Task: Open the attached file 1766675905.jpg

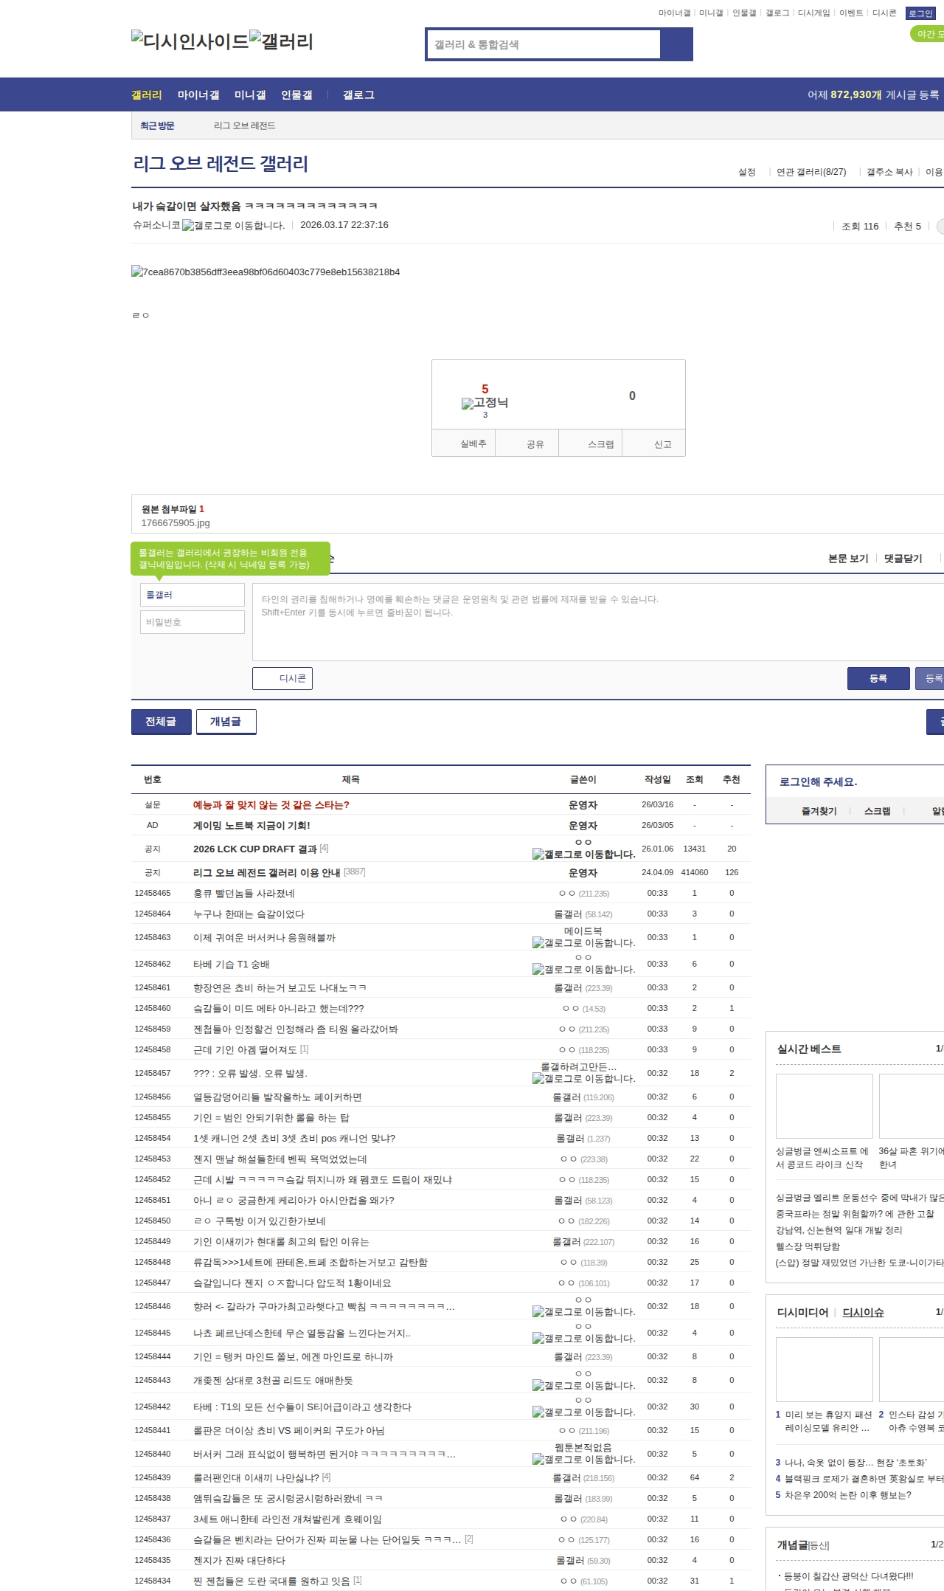Action: coord(176,522)
